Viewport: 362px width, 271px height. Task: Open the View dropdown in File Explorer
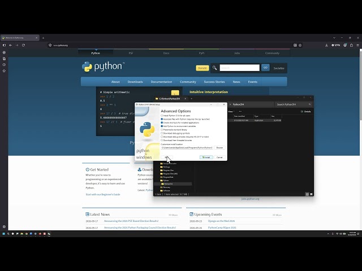pyautogui.click(x=231, y=112)
